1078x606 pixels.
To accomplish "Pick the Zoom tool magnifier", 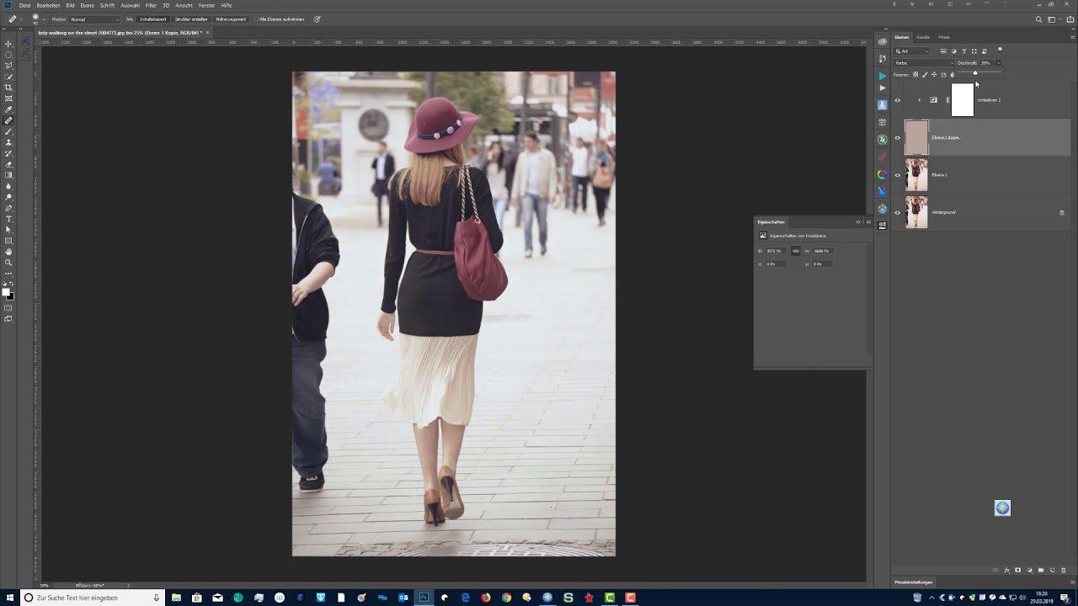I will [x=8, y=263].
